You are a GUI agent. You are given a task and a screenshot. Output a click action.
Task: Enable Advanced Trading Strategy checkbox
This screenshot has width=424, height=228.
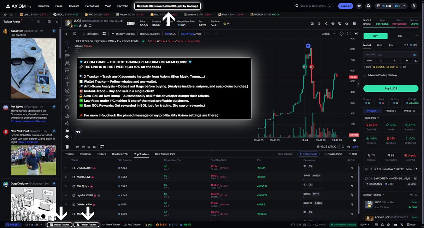365,75
